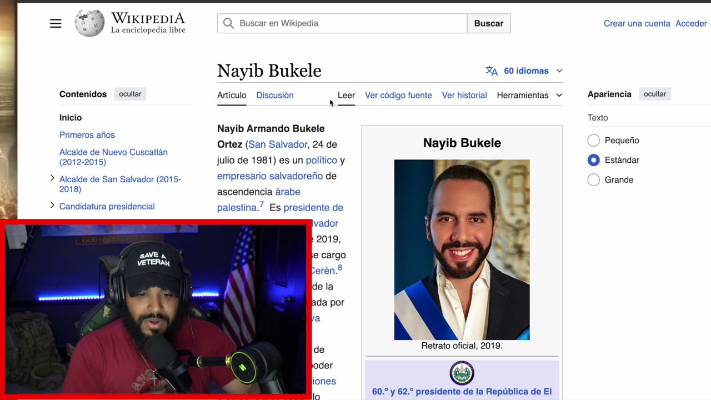Hide the Apariencia panel

[655, 94]
